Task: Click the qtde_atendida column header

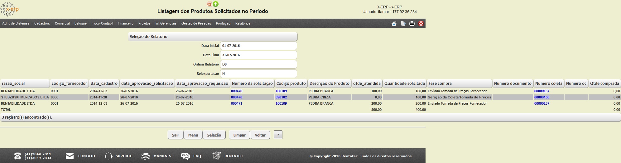Action: coord(367,84)
